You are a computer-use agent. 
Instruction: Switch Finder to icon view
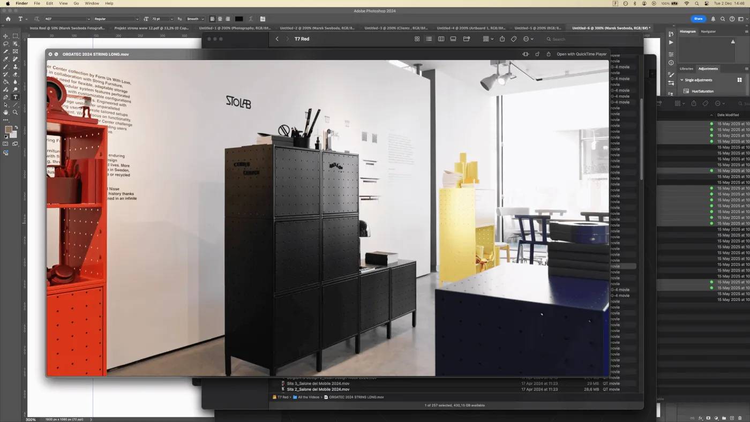pyautogui.click(x=417, y=39)
